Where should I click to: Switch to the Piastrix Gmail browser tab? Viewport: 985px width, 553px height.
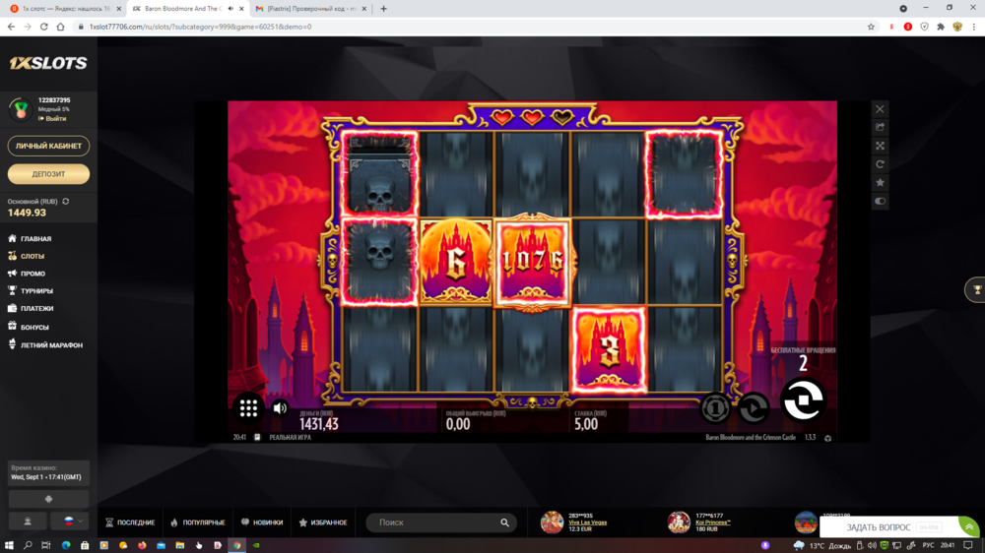pos(311,9)
